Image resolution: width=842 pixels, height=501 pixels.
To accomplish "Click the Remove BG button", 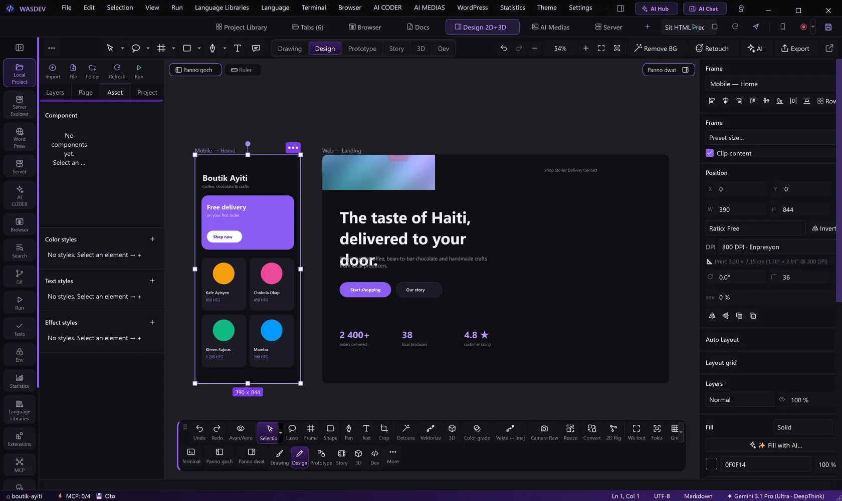I will [656, 49].
